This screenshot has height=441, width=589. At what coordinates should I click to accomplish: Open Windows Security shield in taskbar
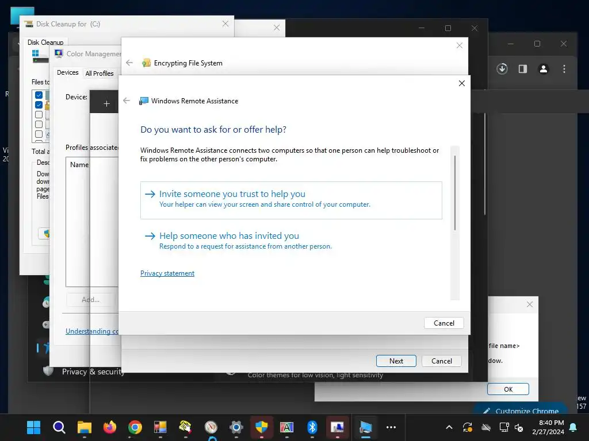pos(262,427)
